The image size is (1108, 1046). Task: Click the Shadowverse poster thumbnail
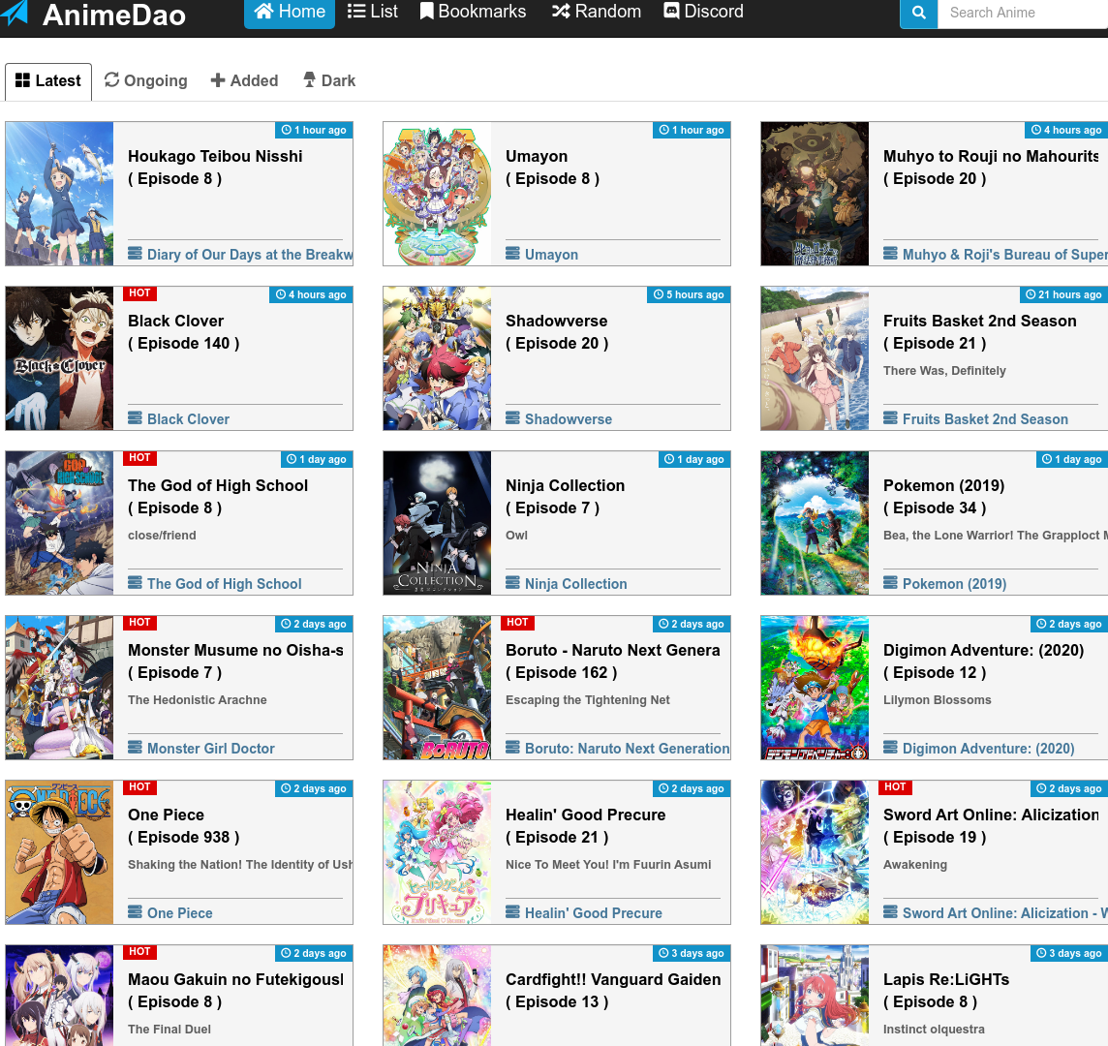pyautogui.click(x=437, y=358)
